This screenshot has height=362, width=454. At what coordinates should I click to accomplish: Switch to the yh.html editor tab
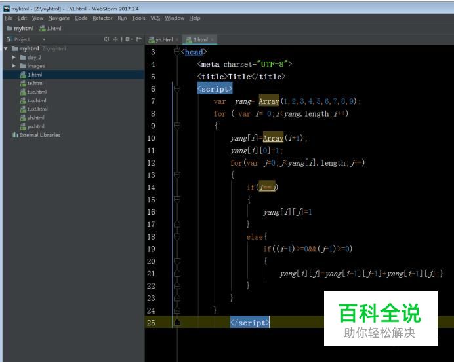tap(160, 39)
